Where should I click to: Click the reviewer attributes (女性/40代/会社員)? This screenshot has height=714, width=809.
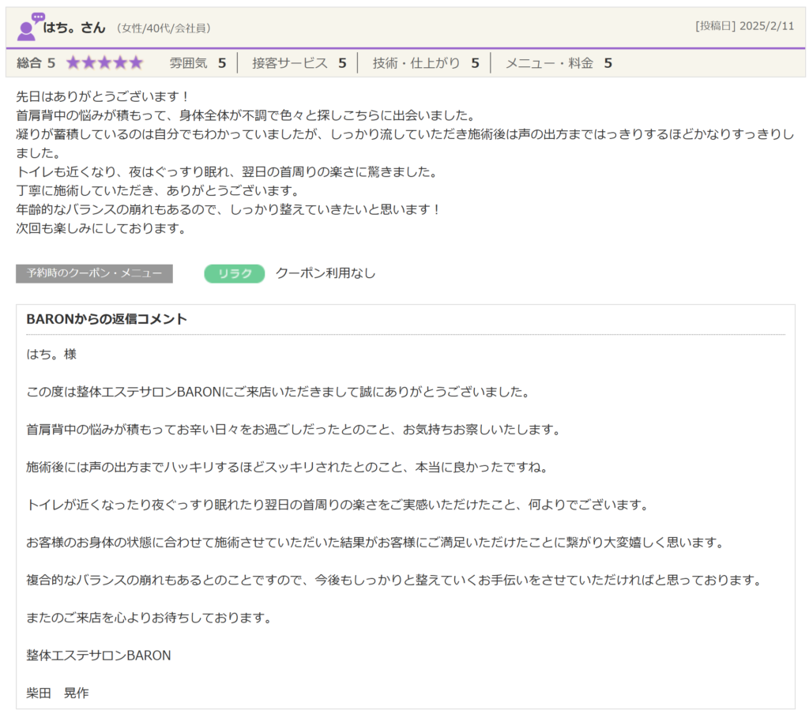point(164,28)
